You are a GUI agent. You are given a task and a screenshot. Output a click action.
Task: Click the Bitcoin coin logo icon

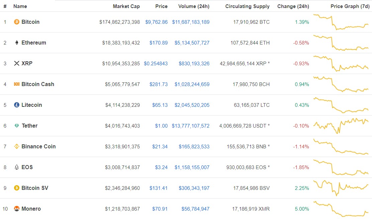pos(17,22)
